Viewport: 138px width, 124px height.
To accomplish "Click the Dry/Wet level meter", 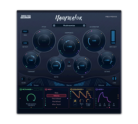I will point(113,36).
